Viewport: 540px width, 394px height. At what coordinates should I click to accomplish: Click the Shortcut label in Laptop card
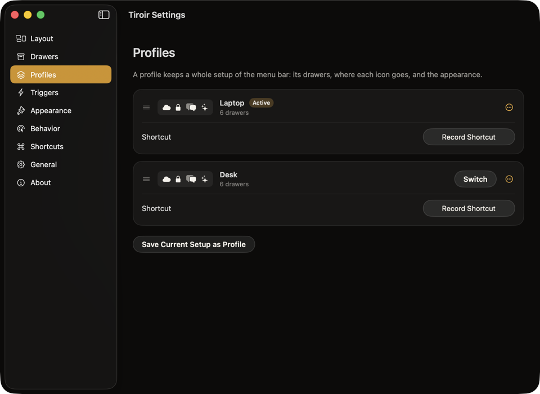(156, 137)
